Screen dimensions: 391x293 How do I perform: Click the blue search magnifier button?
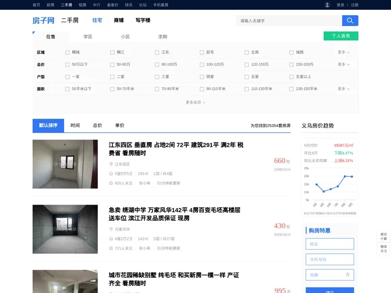tap(350, 21)
